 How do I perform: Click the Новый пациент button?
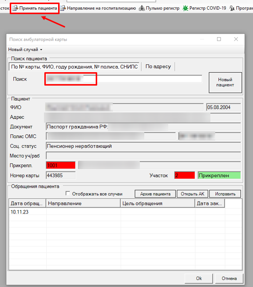pyautogui.click(x=225, y=82)
